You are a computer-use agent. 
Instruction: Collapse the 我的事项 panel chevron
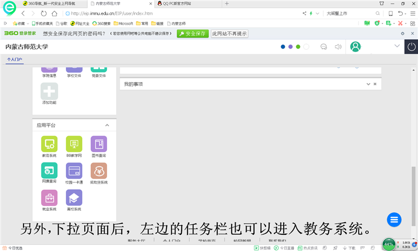click(x=368, y=84)
